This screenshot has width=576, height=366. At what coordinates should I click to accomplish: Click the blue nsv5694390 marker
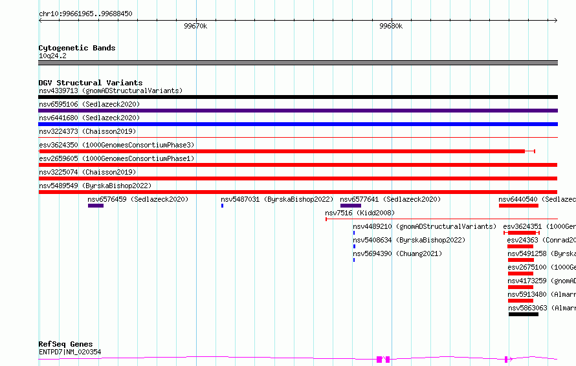tap(354, 260)
